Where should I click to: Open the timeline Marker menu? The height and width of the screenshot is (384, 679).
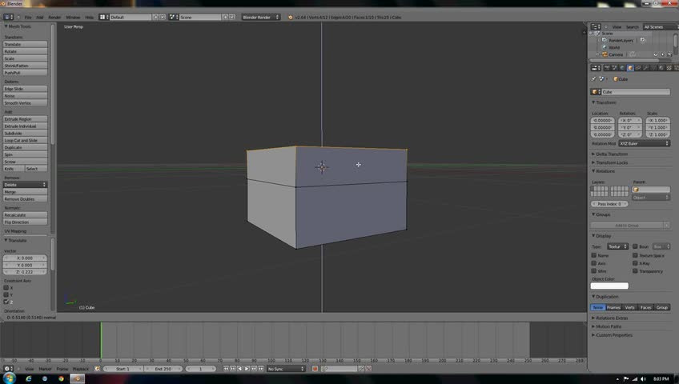(45, 369)
